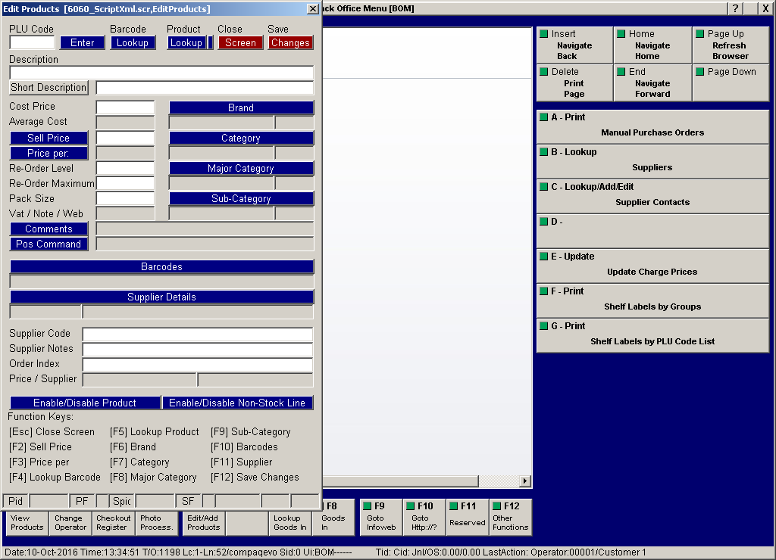Click the Comments button

pos(49,229)
